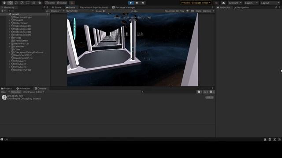Open the Layers dropdown
Image resolution: width=282 pixels, height=158 pixels.
251,3
